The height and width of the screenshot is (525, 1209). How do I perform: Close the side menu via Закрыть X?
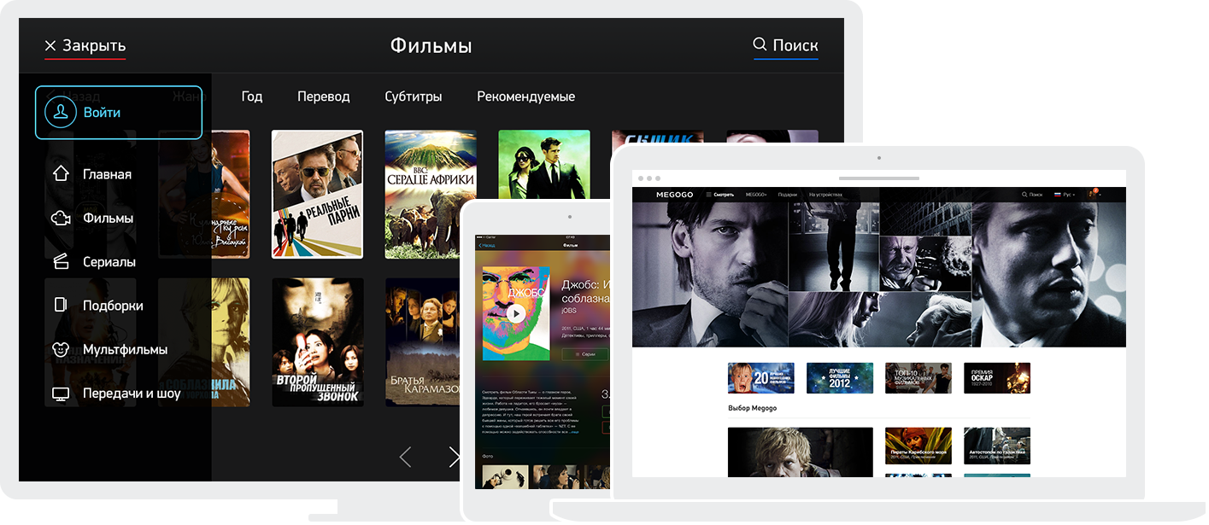(85, 46)
